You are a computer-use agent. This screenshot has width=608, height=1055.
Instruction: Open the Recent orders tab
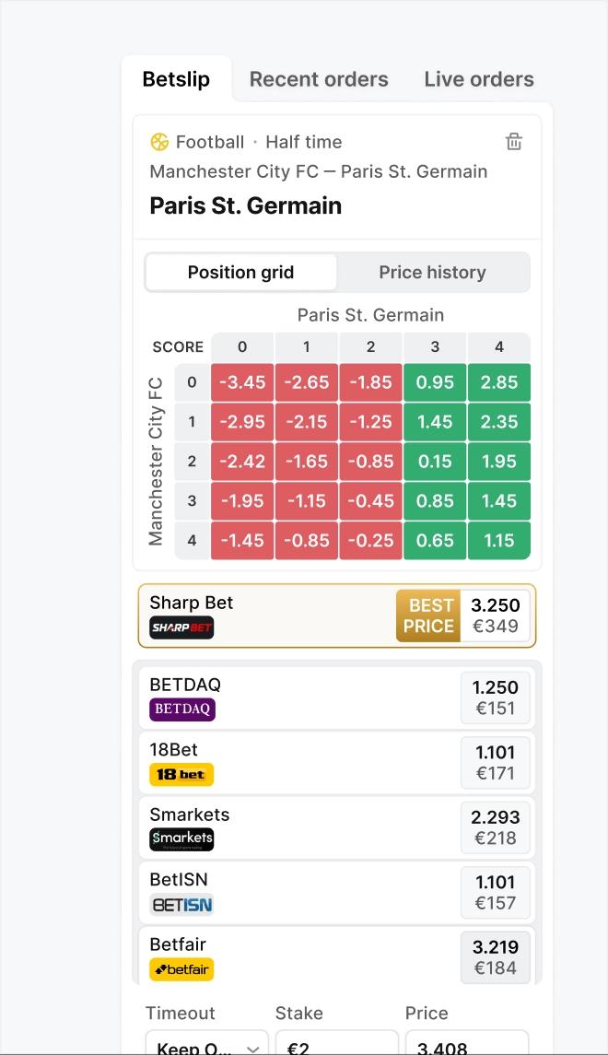pos(319,79)
